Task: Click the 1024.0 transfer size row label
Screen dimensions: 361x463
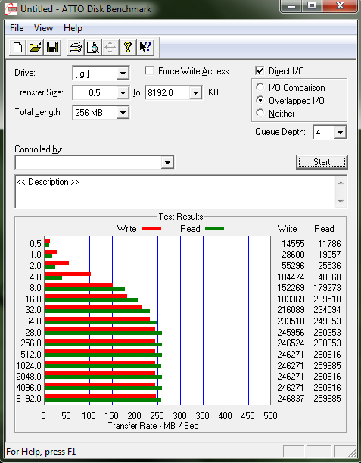Action: pos(29,365)
